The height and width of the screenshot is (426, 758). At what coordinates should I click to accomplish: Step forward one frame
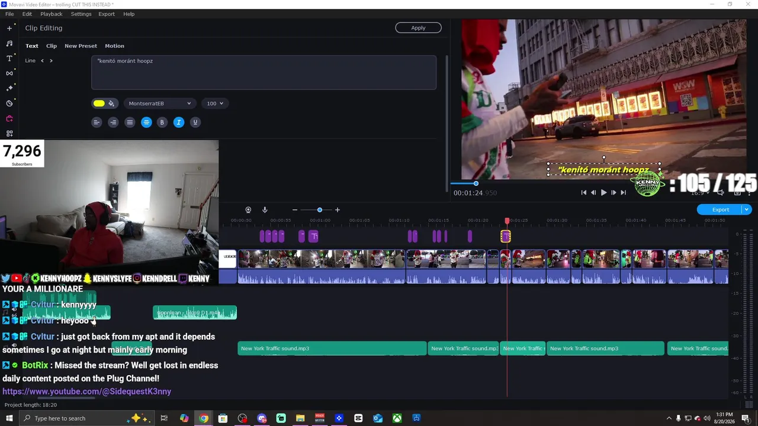(x=614, y=192)
